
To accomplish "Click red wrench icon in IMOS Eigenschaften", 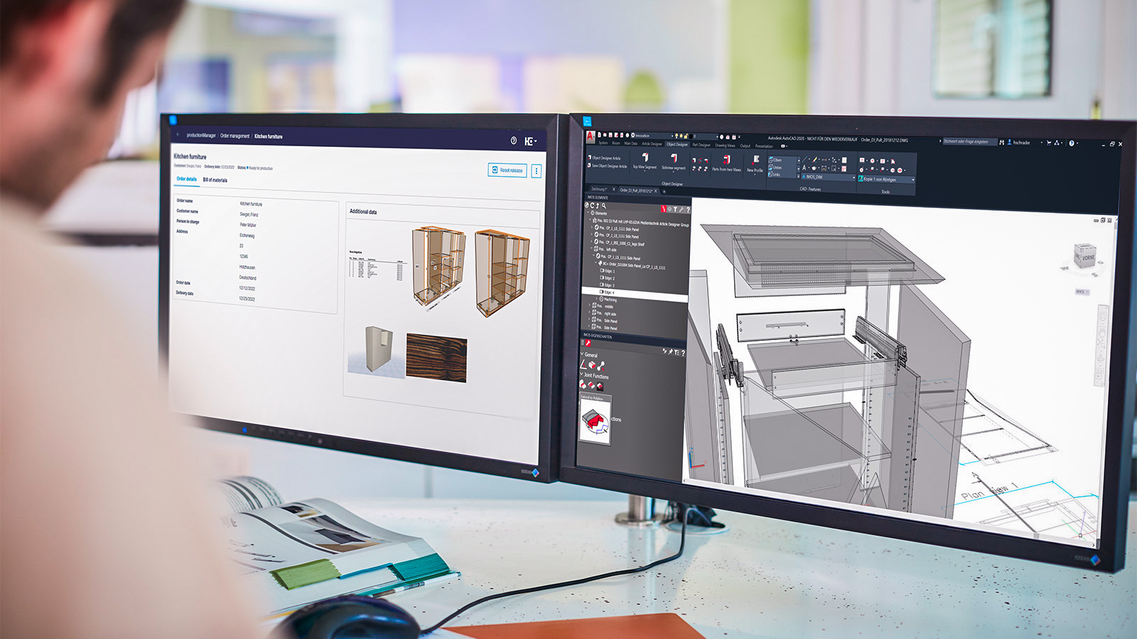I will (x=588, y=343).
